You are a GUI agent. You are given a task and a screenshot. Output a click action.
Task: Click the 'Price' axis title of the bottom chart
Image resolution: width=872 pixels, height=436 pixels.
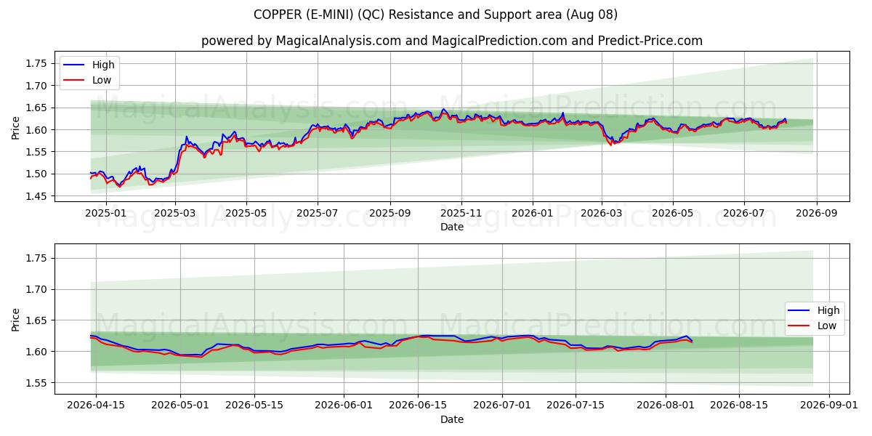pos(16,318)
